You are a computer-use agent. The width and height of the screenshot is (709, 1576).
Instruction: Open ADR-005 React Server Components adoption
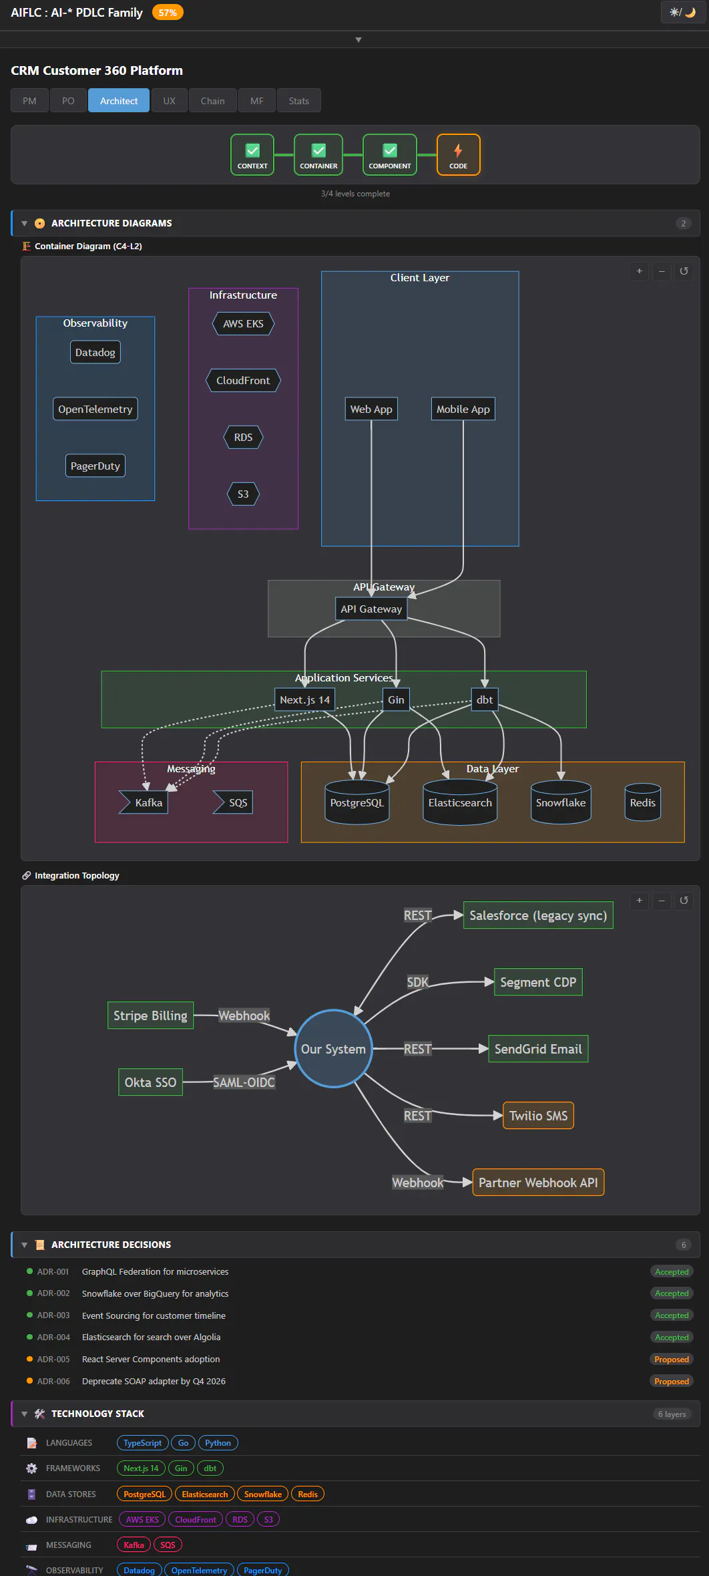point(359,1359)
